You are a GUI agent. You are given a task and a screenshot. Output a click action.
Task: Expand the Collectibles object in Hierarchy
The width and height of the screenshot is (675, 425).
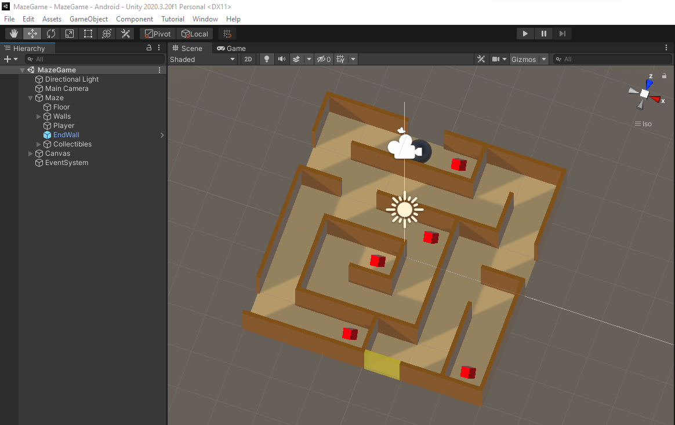(39, 144)
